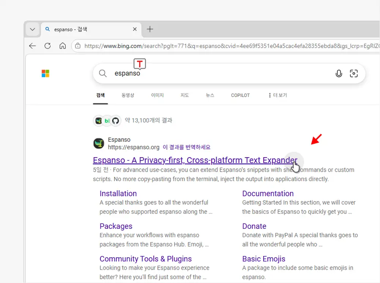The image size is (380, 283).
Task: Switch to the 이미지 tab
Action: tap(157, 95)
